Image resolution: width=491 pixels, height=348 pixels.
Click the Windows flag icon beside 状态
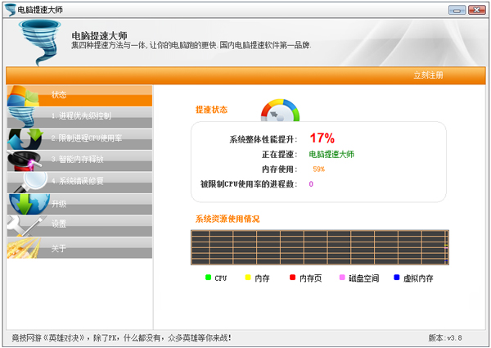coord(24,96)
